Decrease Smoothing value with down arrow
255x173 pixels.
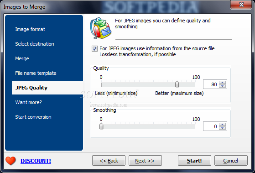(x=222, y=128)
